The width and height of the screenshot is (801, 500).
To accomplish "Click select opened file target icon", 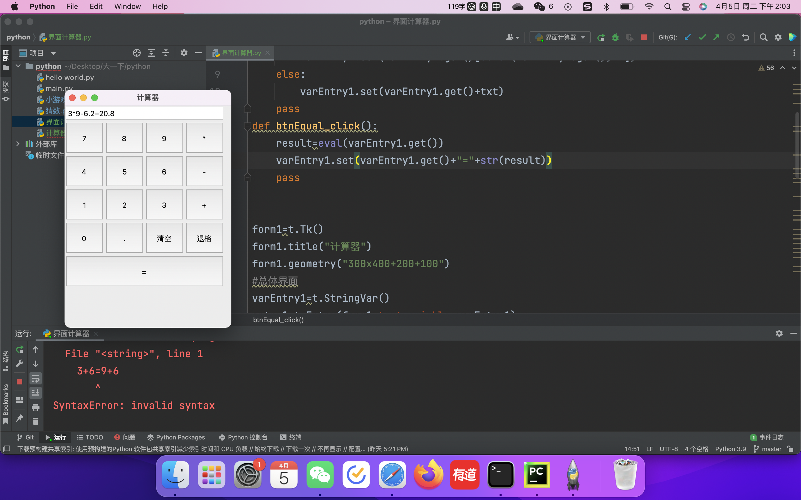I will click(137, 53).
